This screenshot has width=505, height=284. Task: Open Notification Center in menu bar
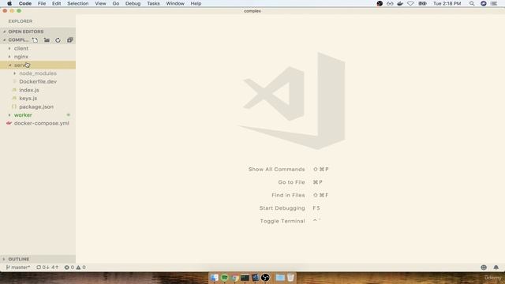[494, 3]
